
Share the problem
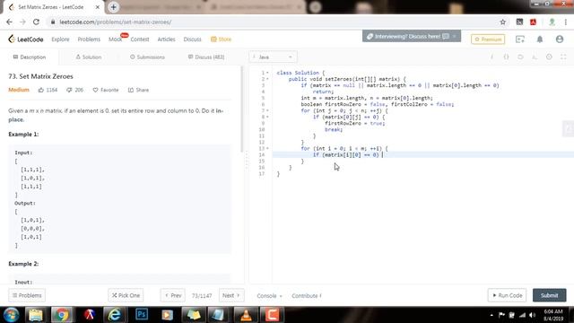click(x=138, y=90)
